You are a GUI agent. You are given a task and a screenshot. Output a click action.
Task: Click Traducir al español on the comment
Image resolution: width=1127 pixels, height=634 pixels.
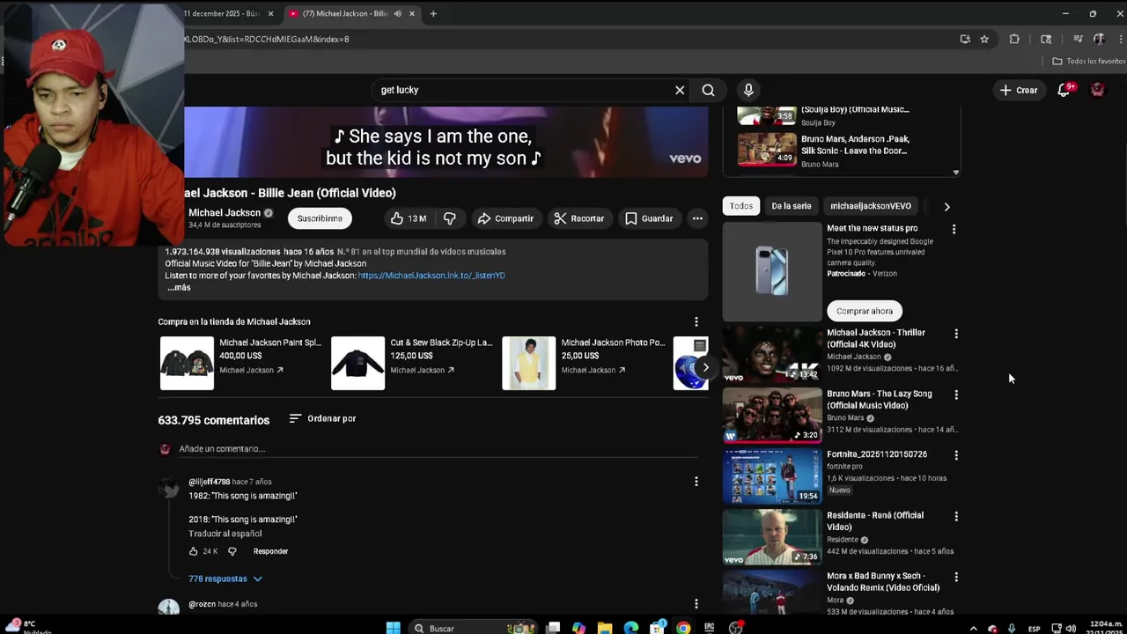click(x=225, y=534)
